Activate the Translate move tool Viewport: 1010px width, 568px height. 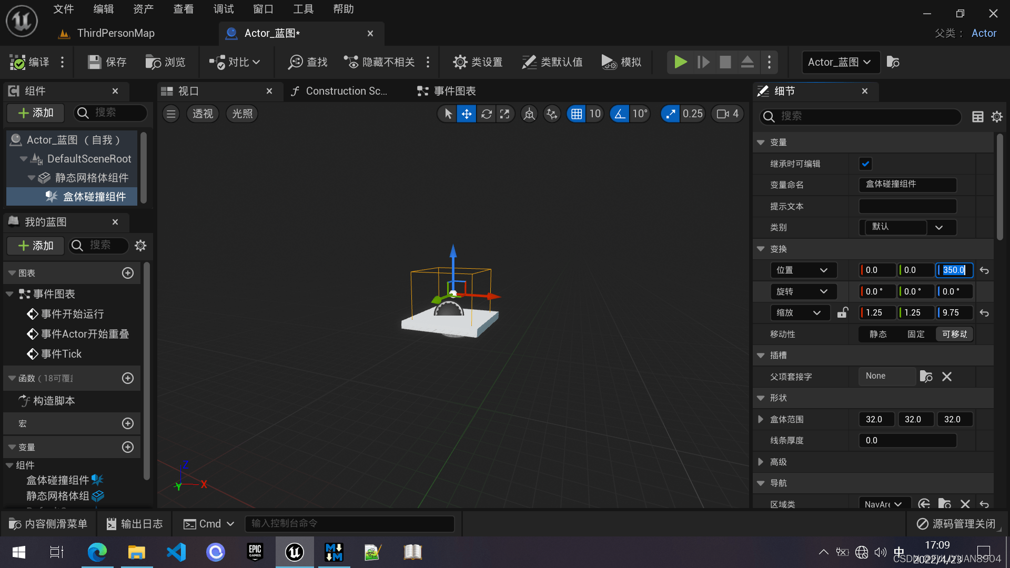[x=467, y=114]
